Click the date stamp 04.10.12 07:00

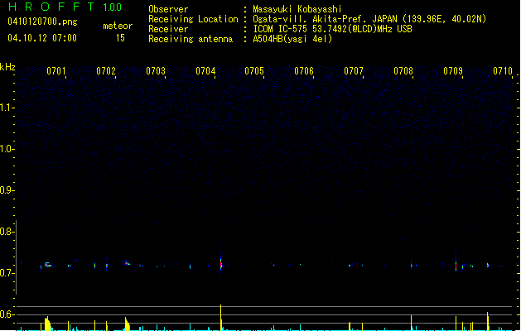pyautogui.click(x=42, y=38)
